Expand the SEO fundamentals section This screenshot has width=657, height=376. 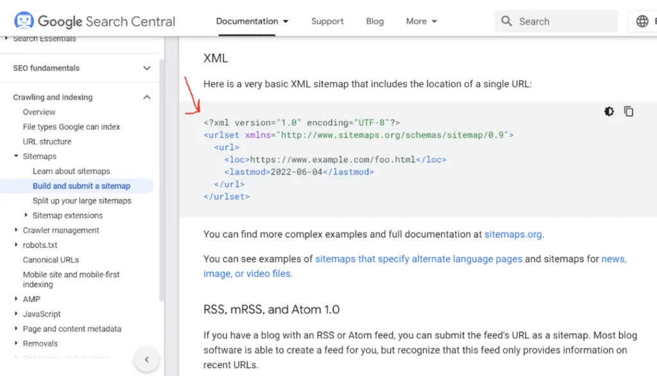[x=146, y=67]
